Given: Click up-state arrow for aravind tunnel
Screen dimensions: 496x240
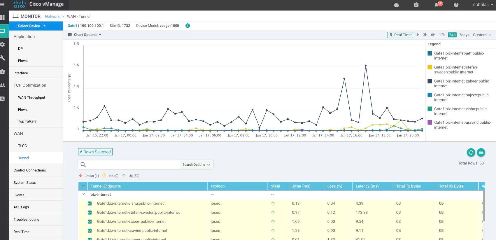Looking at the screenshot, I should pyautogui.click(x=273, y=231).
